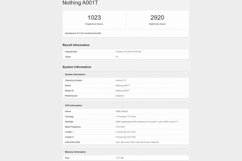This screenshot has height=161, width=242.
Task: Click the Topology row value
Action: pyautogui.click(x=126, y=116)
